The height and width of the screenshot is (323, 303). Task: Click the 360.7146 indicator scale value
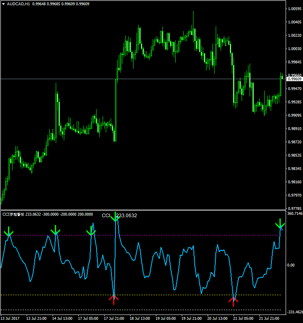tap(295, 214)
